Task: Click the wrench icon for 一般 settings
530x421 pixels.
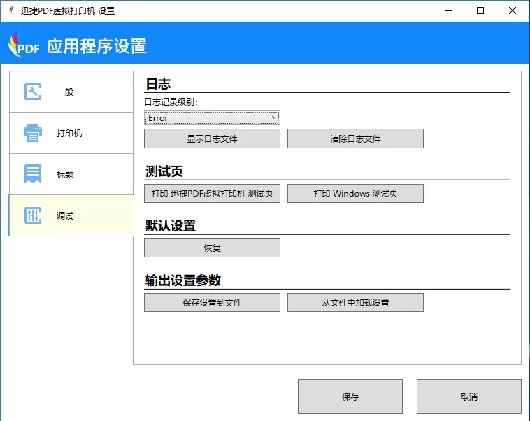Action: click(x=33, y=92)
